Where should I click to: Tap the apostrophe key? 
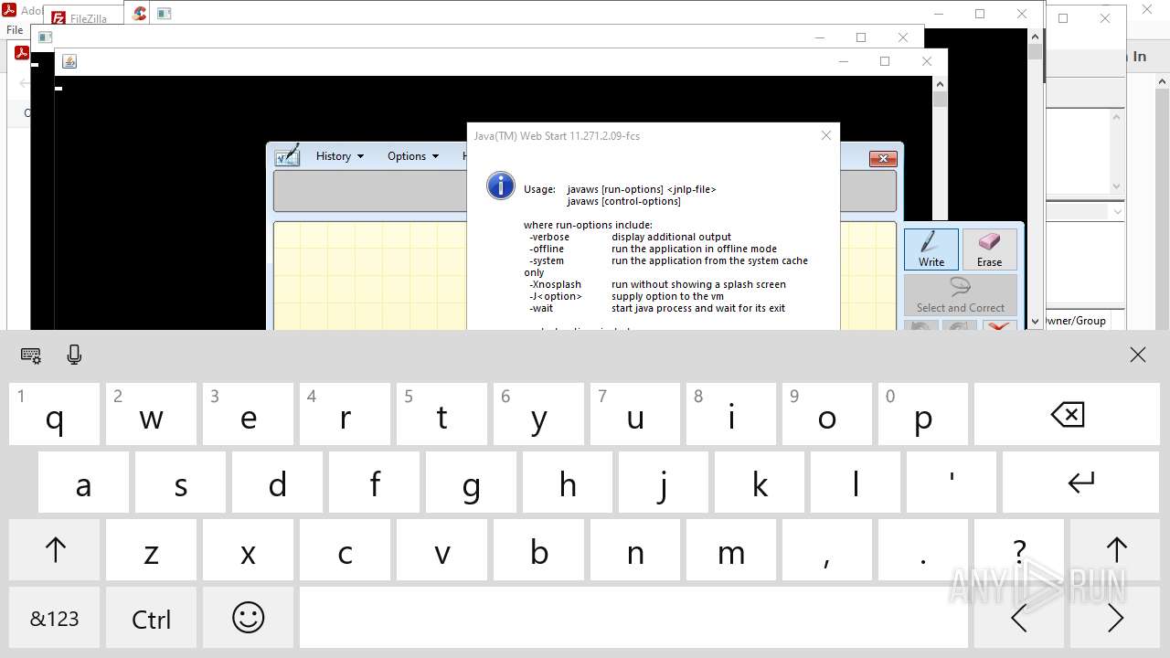point(952,482)
